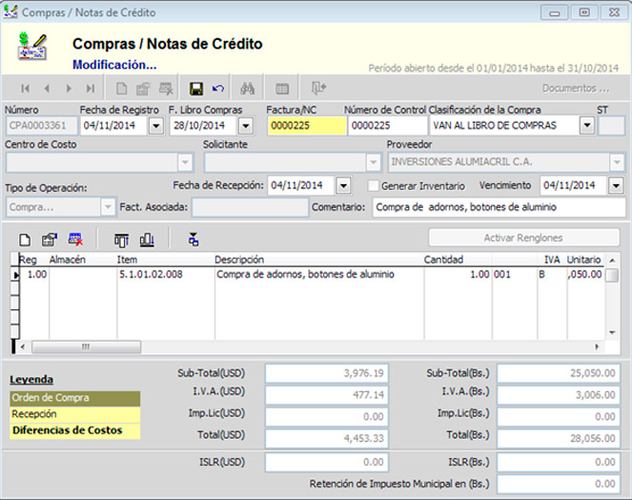
Task: Click the Undo arrow toolbar icon
Action: click(x=218, y=89)
